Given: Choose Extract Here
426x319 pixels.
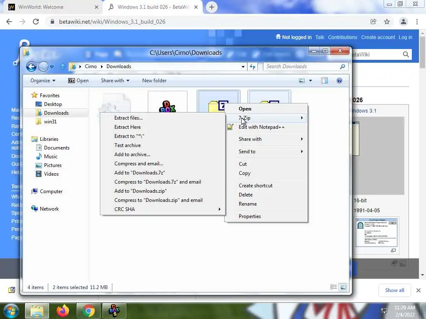Looking at the screenshot, I should pos(163,127).
